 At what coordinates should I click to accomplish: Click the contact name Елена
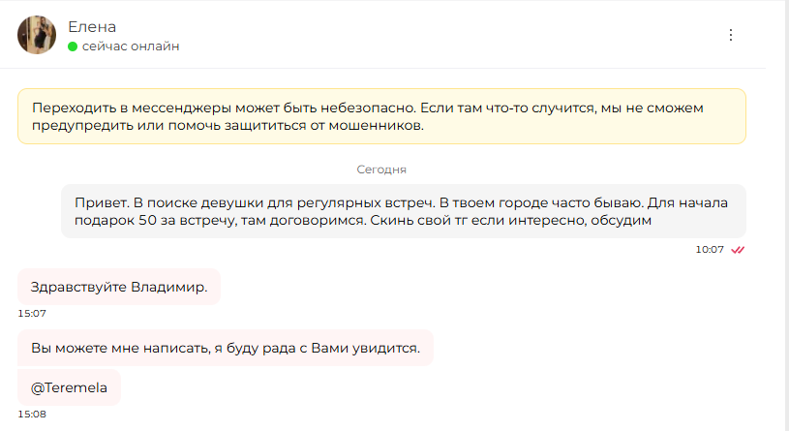click(x=92, y=27)
